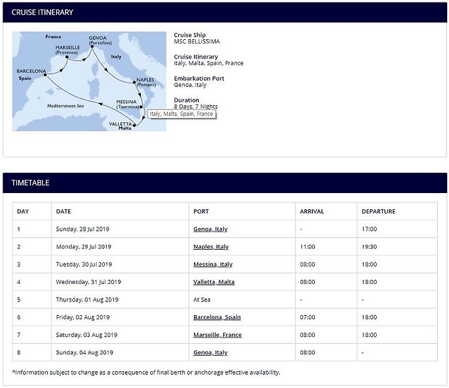Click the cruise route map image
This screenshot has width=449, height=388.
tap(89, 82)
